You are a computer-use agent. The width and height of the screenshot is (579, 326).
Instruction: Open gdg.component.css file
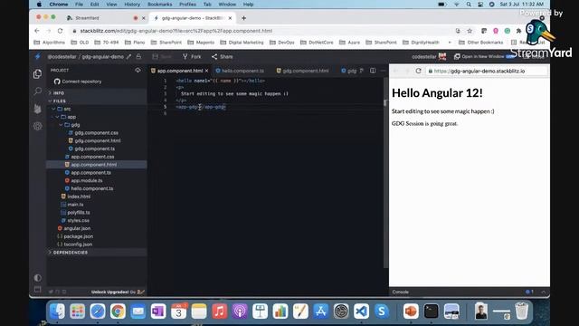click(96, 133)
